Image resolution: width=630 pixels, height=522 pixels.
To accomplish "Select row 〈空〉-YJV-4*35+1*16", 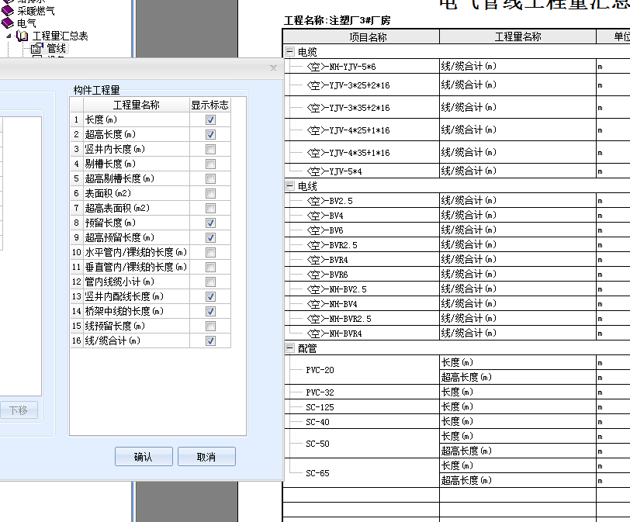I will click(348, 153).
